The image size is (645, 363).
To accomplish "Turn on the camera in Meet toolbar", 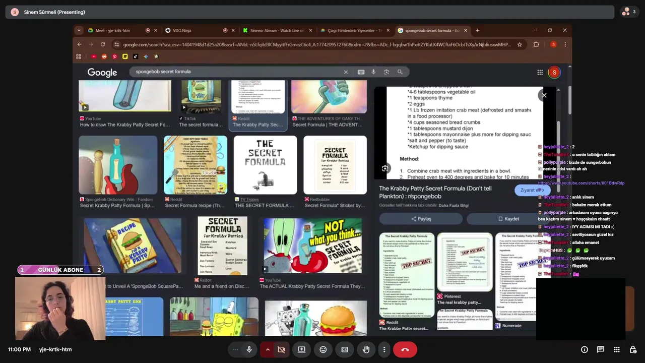I will [x=282, y=349].
